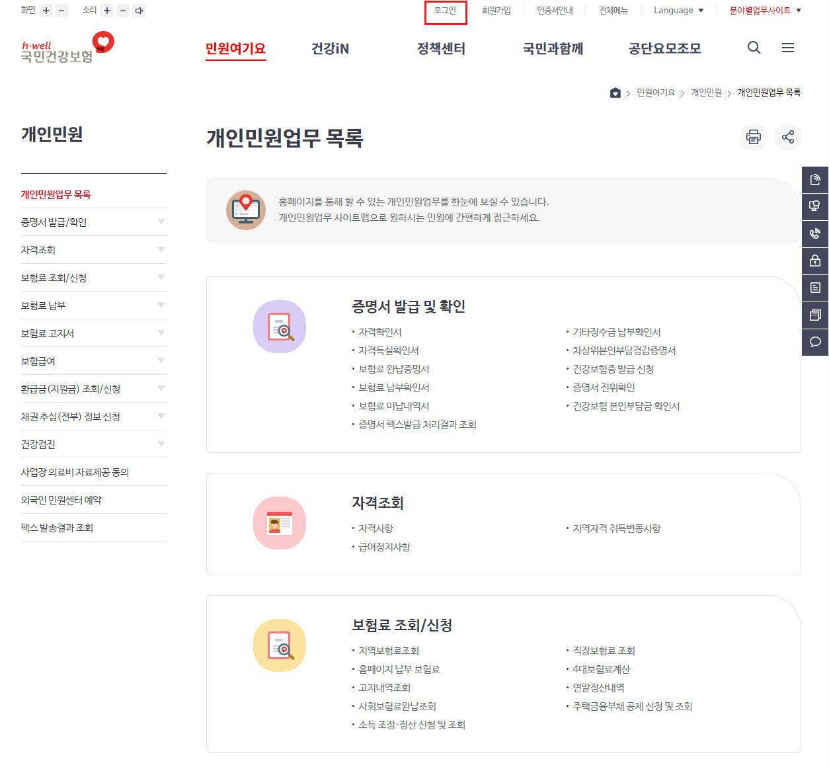Click the 로그인 link
This screenshot has height=767, width=829.
click(446, 11)
